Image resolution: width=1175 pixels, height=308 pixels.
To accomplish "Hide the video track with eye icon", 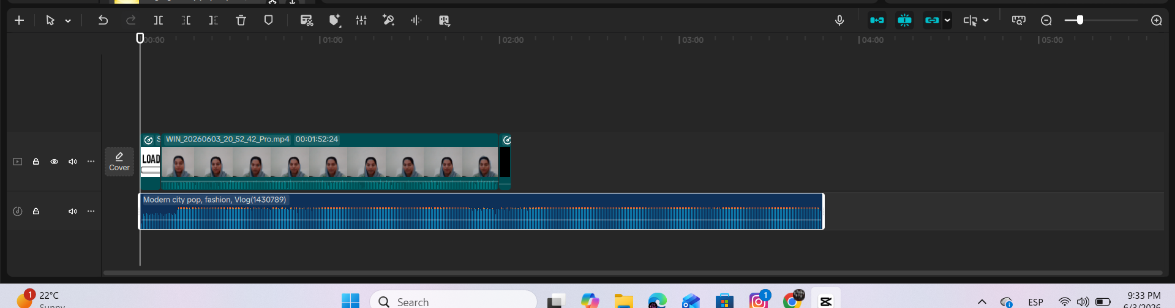I will 54,162.
